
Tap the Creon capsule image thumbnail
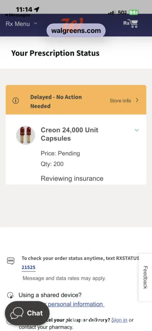click(x=25, y=135)
